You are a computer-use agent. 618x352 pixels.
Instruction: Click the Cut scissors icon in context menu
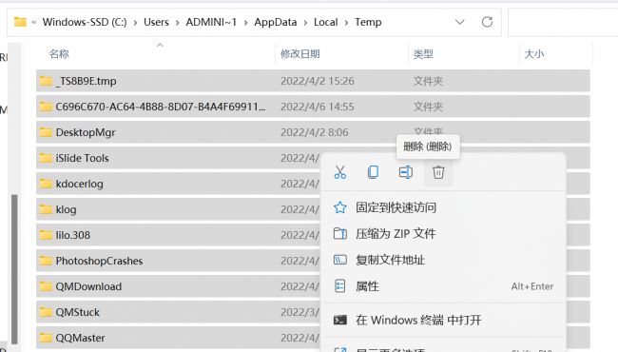(x=340, y=172)
